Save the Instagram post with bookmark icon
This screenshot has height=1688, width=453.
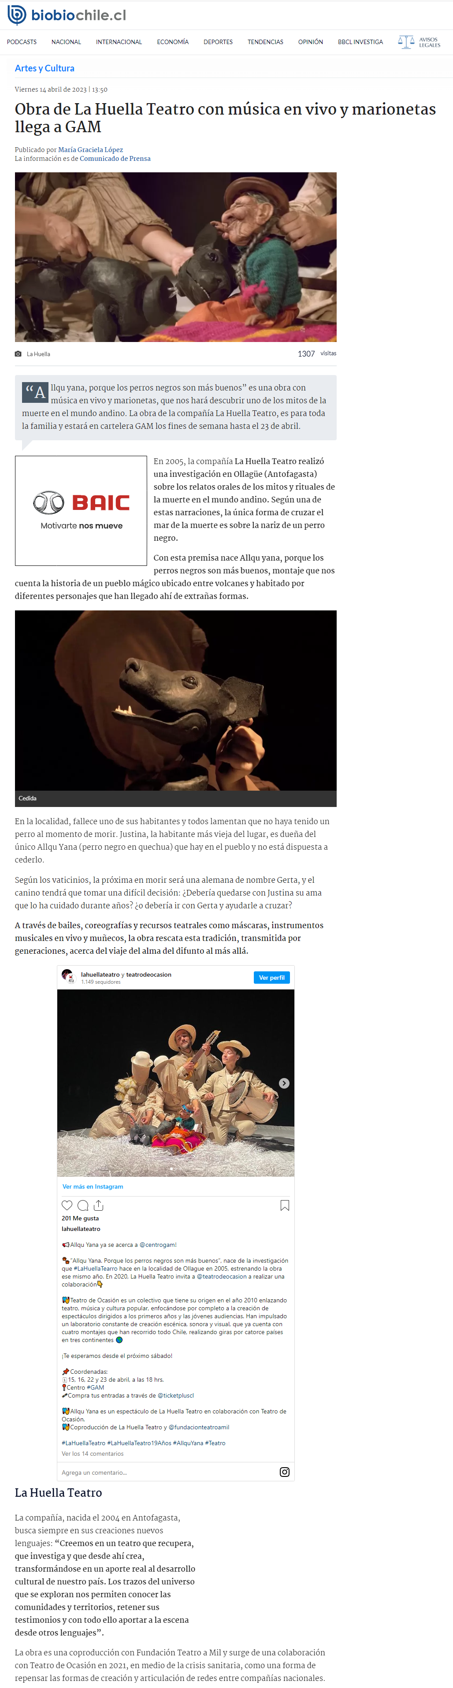click(x=285, y=1205)
